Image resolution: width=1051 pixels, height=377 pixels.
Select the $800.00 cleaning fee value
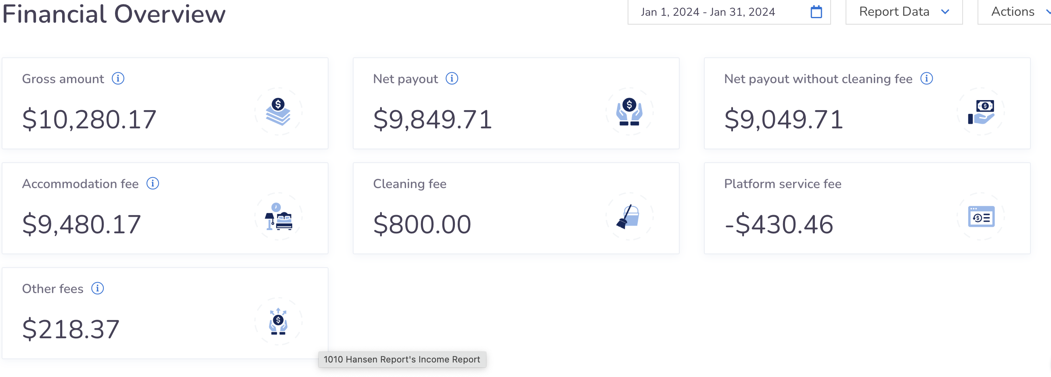point(422,224)
